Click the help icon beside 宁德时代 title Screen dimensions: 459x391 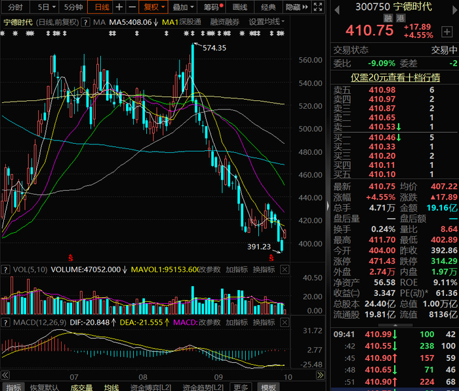tap(85, 22)
